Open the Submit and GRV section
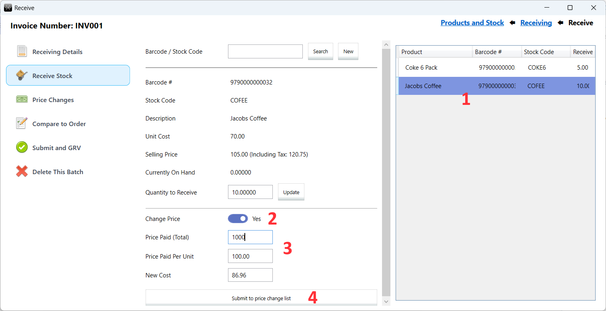This screenshot has height=311, width=606. (68, 148)
